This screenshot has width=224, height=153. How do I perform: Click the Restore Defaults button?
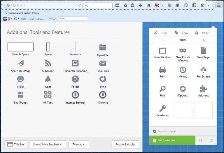125,145
